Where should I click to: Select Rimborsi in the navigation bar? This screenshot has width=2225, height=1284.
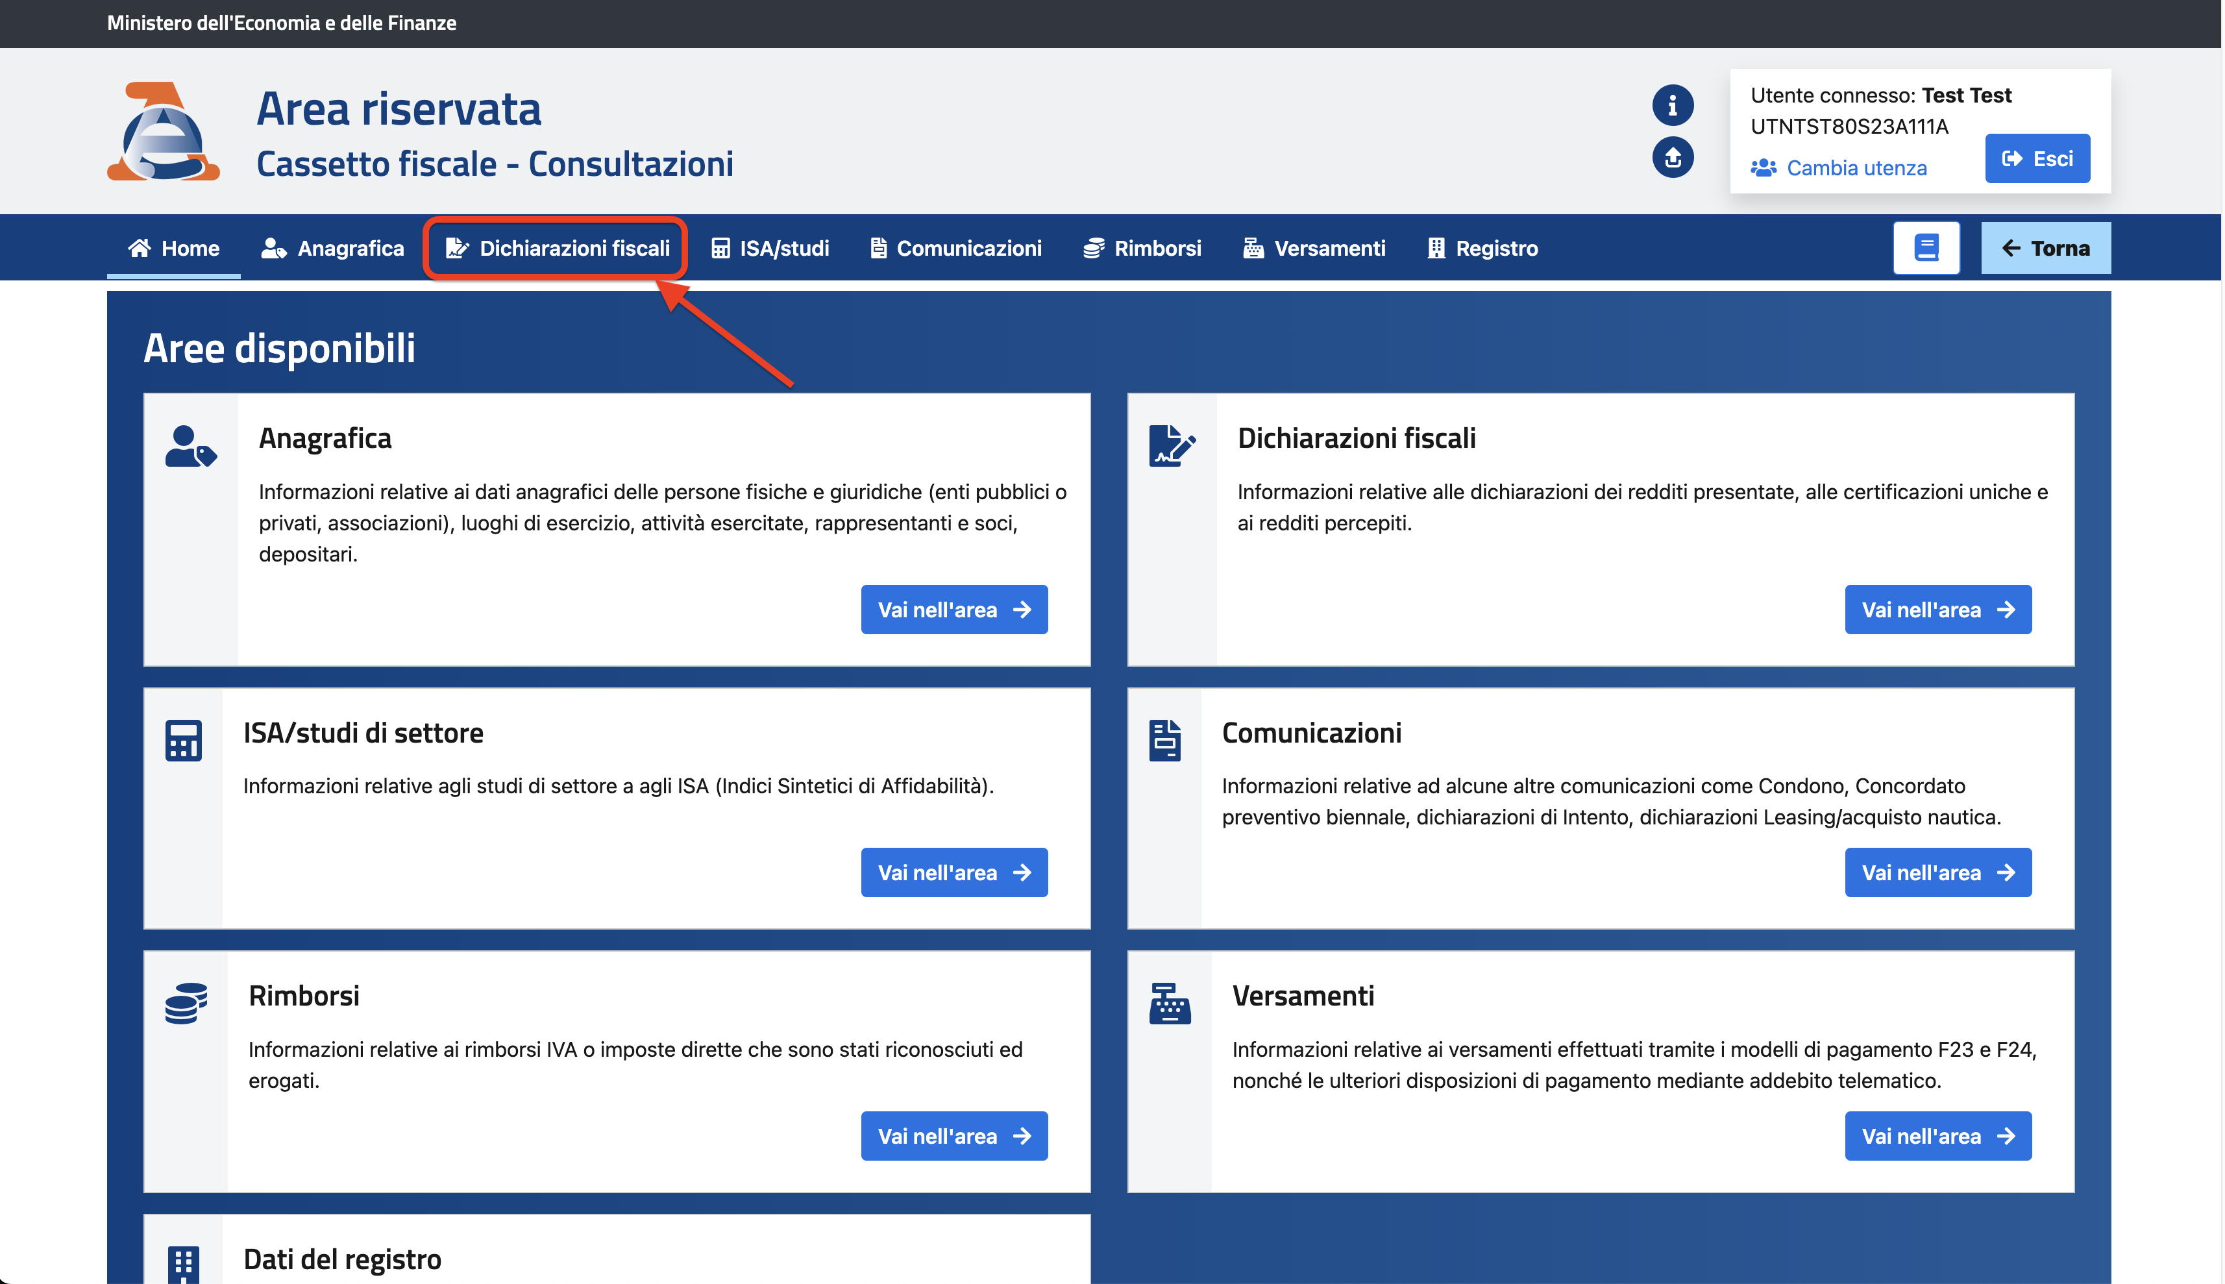point(1142,249)
